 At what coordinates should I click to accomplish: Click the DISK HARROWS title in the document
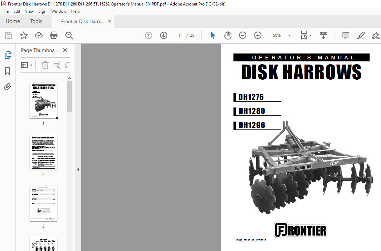[301, 72]
